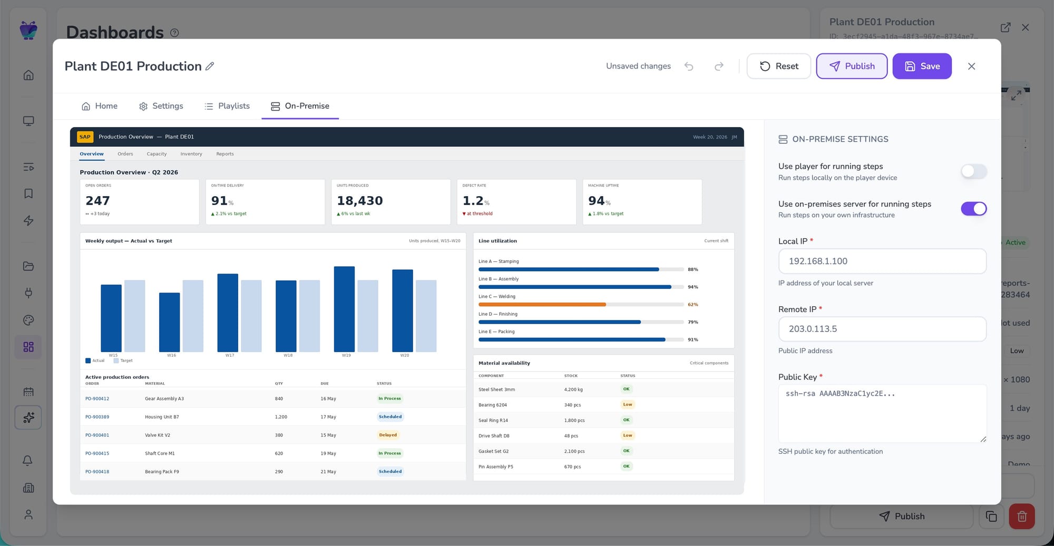The height and width of the screenshot is (546, 1054).
Task: Close the dashboard editor dialog
Action: [972, 66]
